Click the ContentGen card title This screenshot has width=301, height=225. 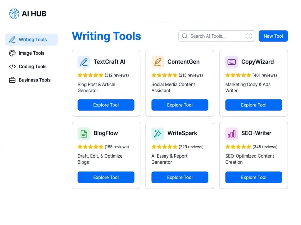pyautogui.click(x=183, y=62)
